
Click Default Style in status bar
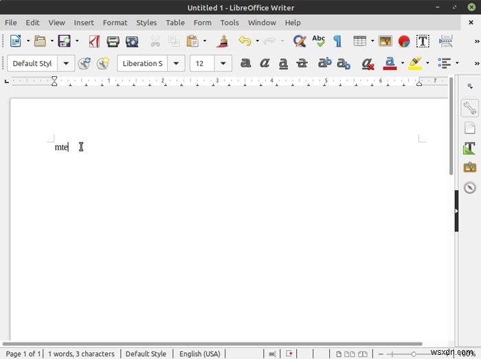(146, 354)
